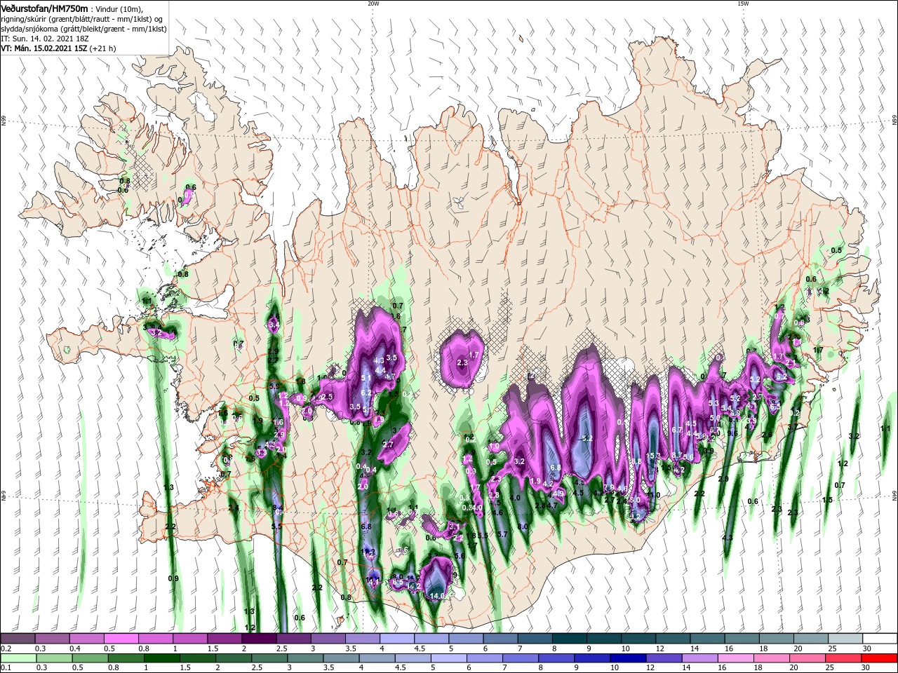
Task: Select the 0.5 swatch on the rain scale
Action: point(90,658)
